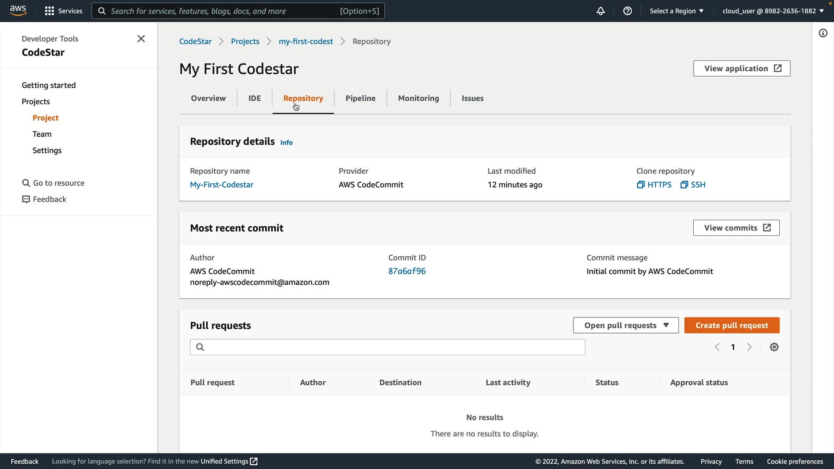Click the info panel icon at top right

click(x=823, y=33)
